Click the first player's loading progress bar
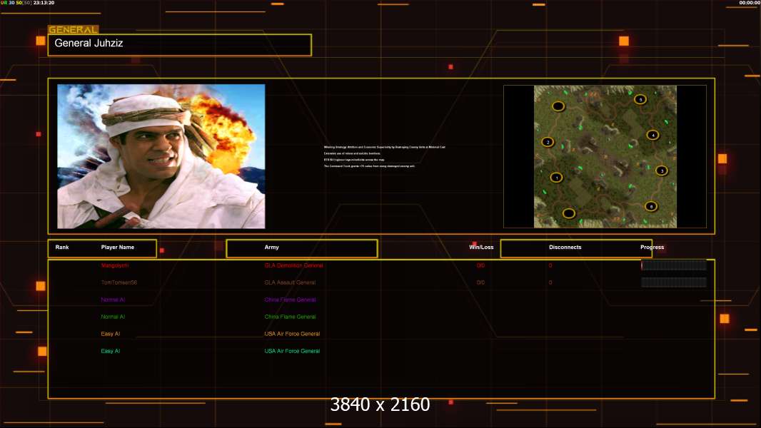 point(673,265)
